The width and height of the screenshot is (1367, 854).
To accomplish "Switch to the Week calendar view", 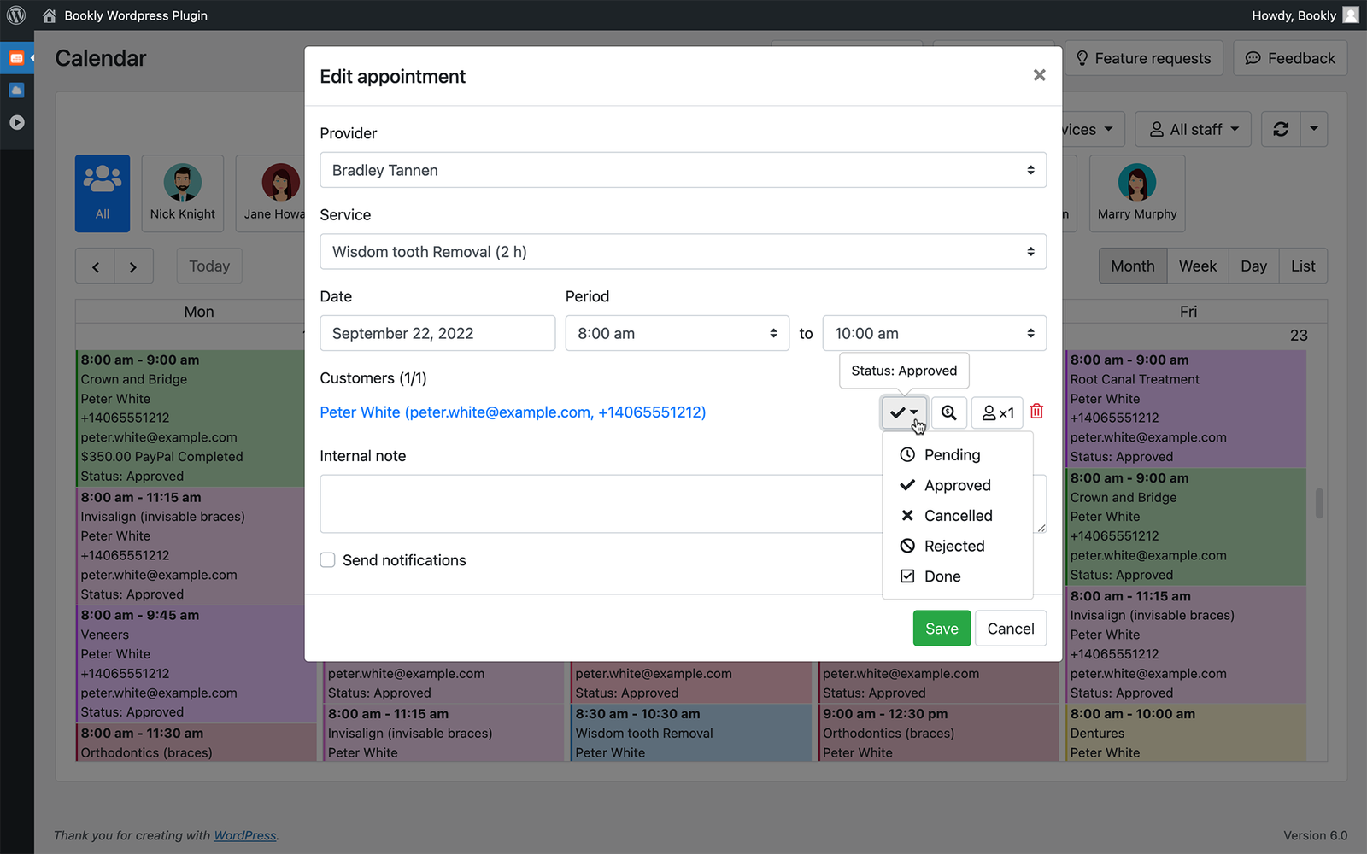I will coord(1197,266).
